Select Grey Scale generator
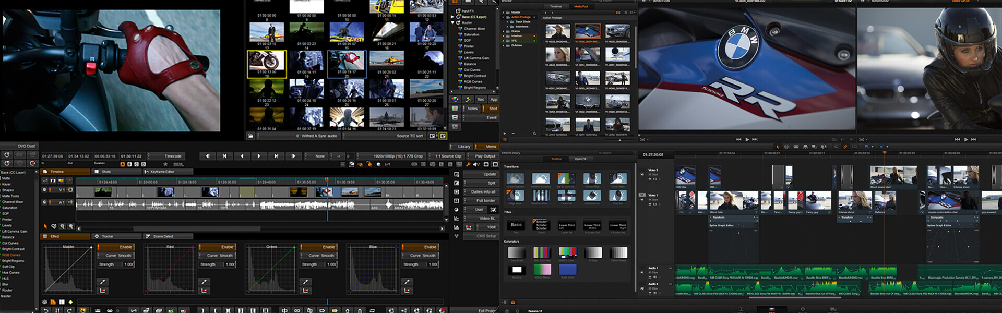This screenshot has height=313, width=1002. 516,253
